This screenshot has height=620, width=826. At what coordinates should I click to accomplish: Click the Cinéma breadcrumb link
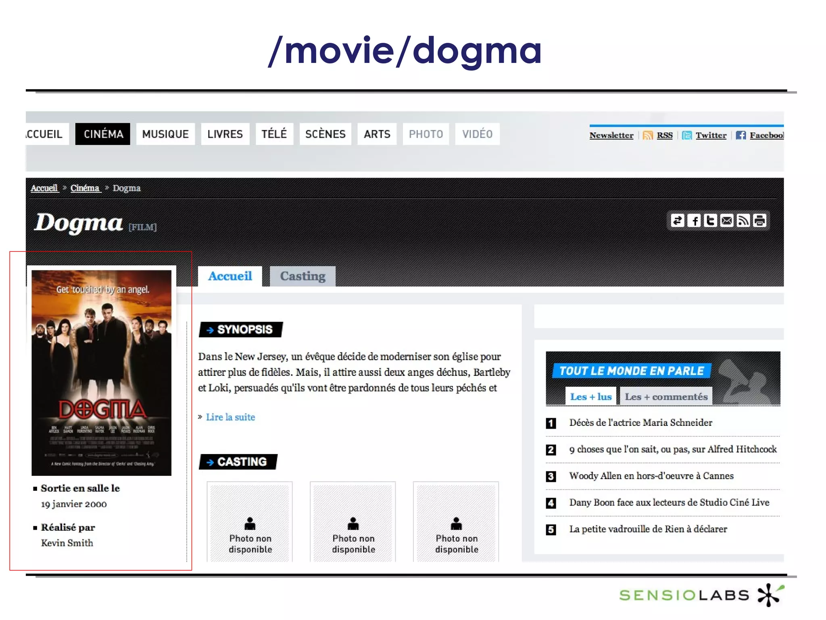coord(85,188)
